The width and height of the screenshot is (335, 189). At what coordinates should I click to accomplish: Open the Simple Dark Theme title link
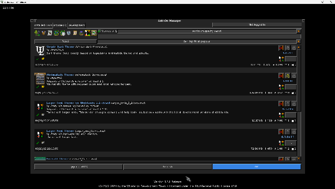(x=60, y=47)
